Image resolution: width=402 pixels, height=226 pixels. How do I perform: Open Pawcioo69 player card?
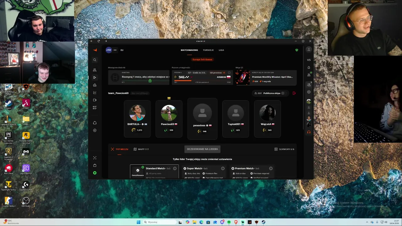pos(169,119)
